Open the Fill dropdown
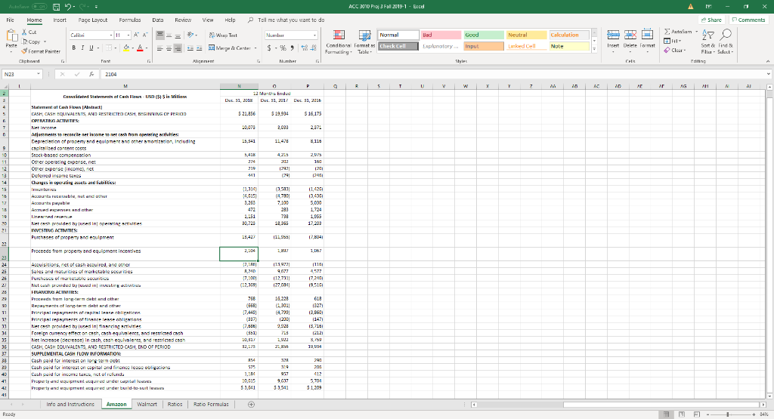This screenshot has width=774, height=419. [x=673, y=41]
